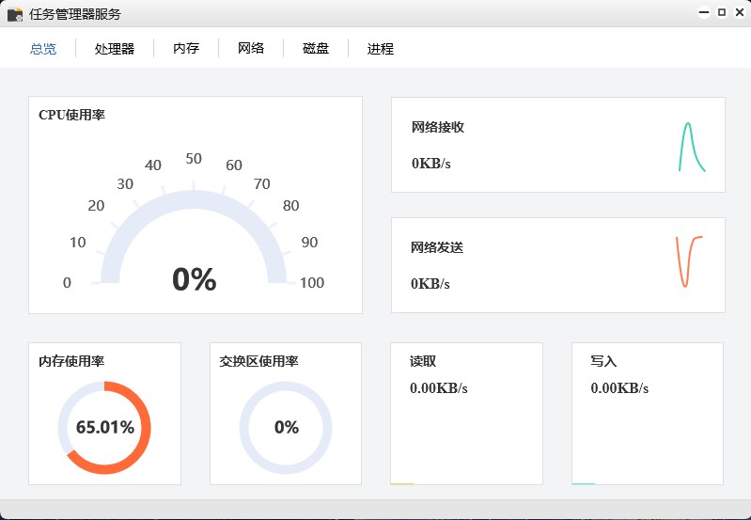Click the green network receive sparkline graph
The image size is (751, 520).
point(692,147)
